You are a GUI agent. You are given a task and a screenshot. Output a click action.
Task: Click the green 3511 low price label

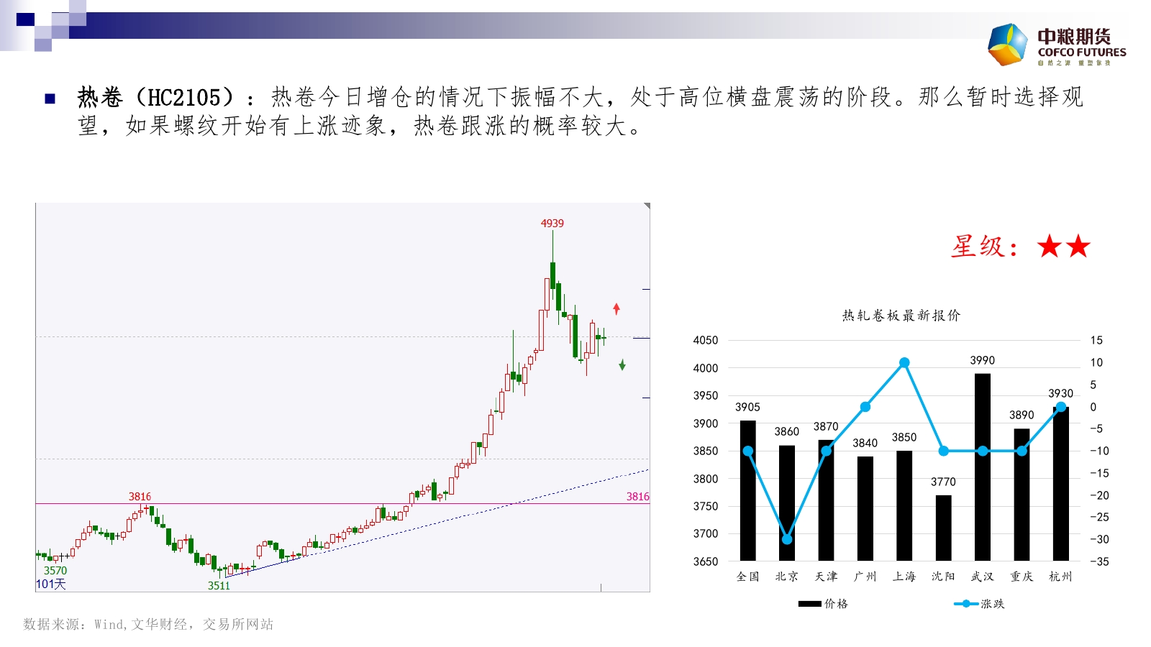219,586
